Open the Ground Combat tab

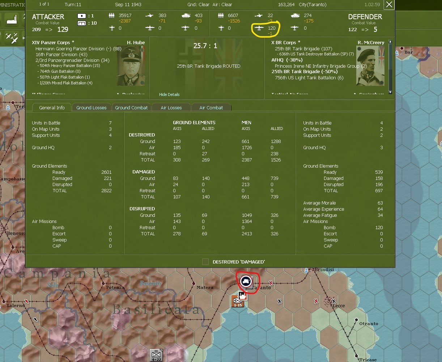131,108
